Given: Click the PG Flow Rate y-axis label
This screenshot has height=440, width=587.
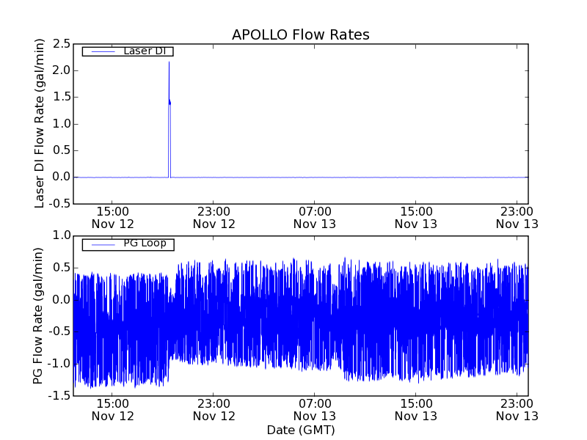Looking at the screenshot, I should [40, 315].
